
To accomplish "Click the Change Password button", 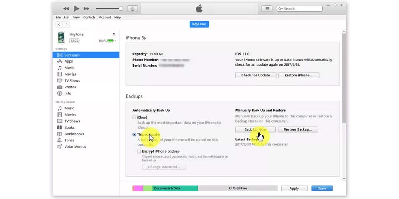I will point(164,167).
